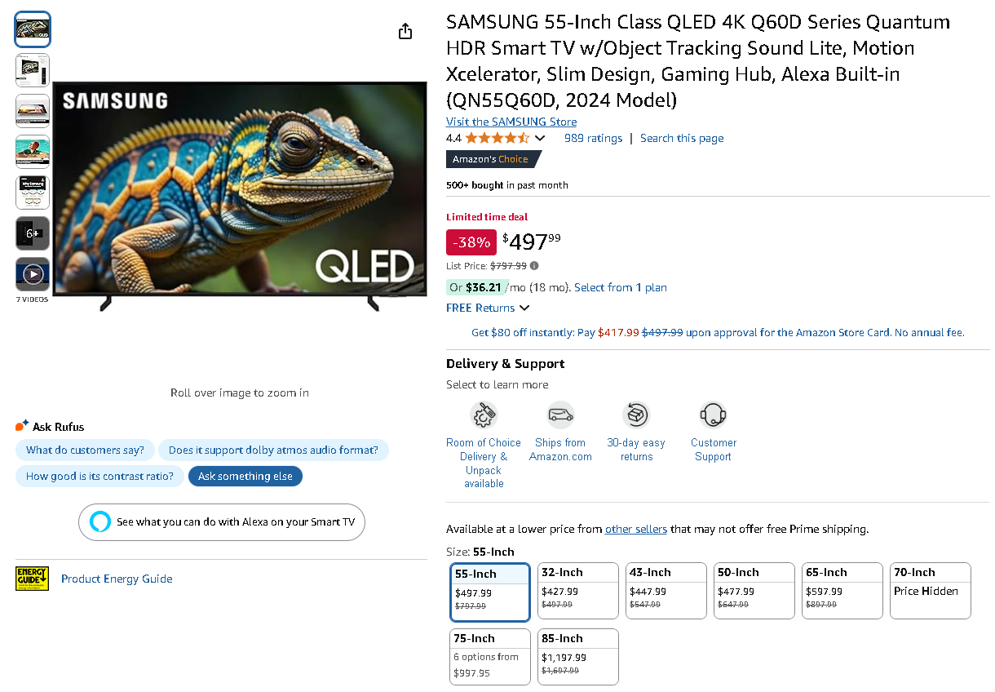Visit the SAMSUNG Store link

511,122
